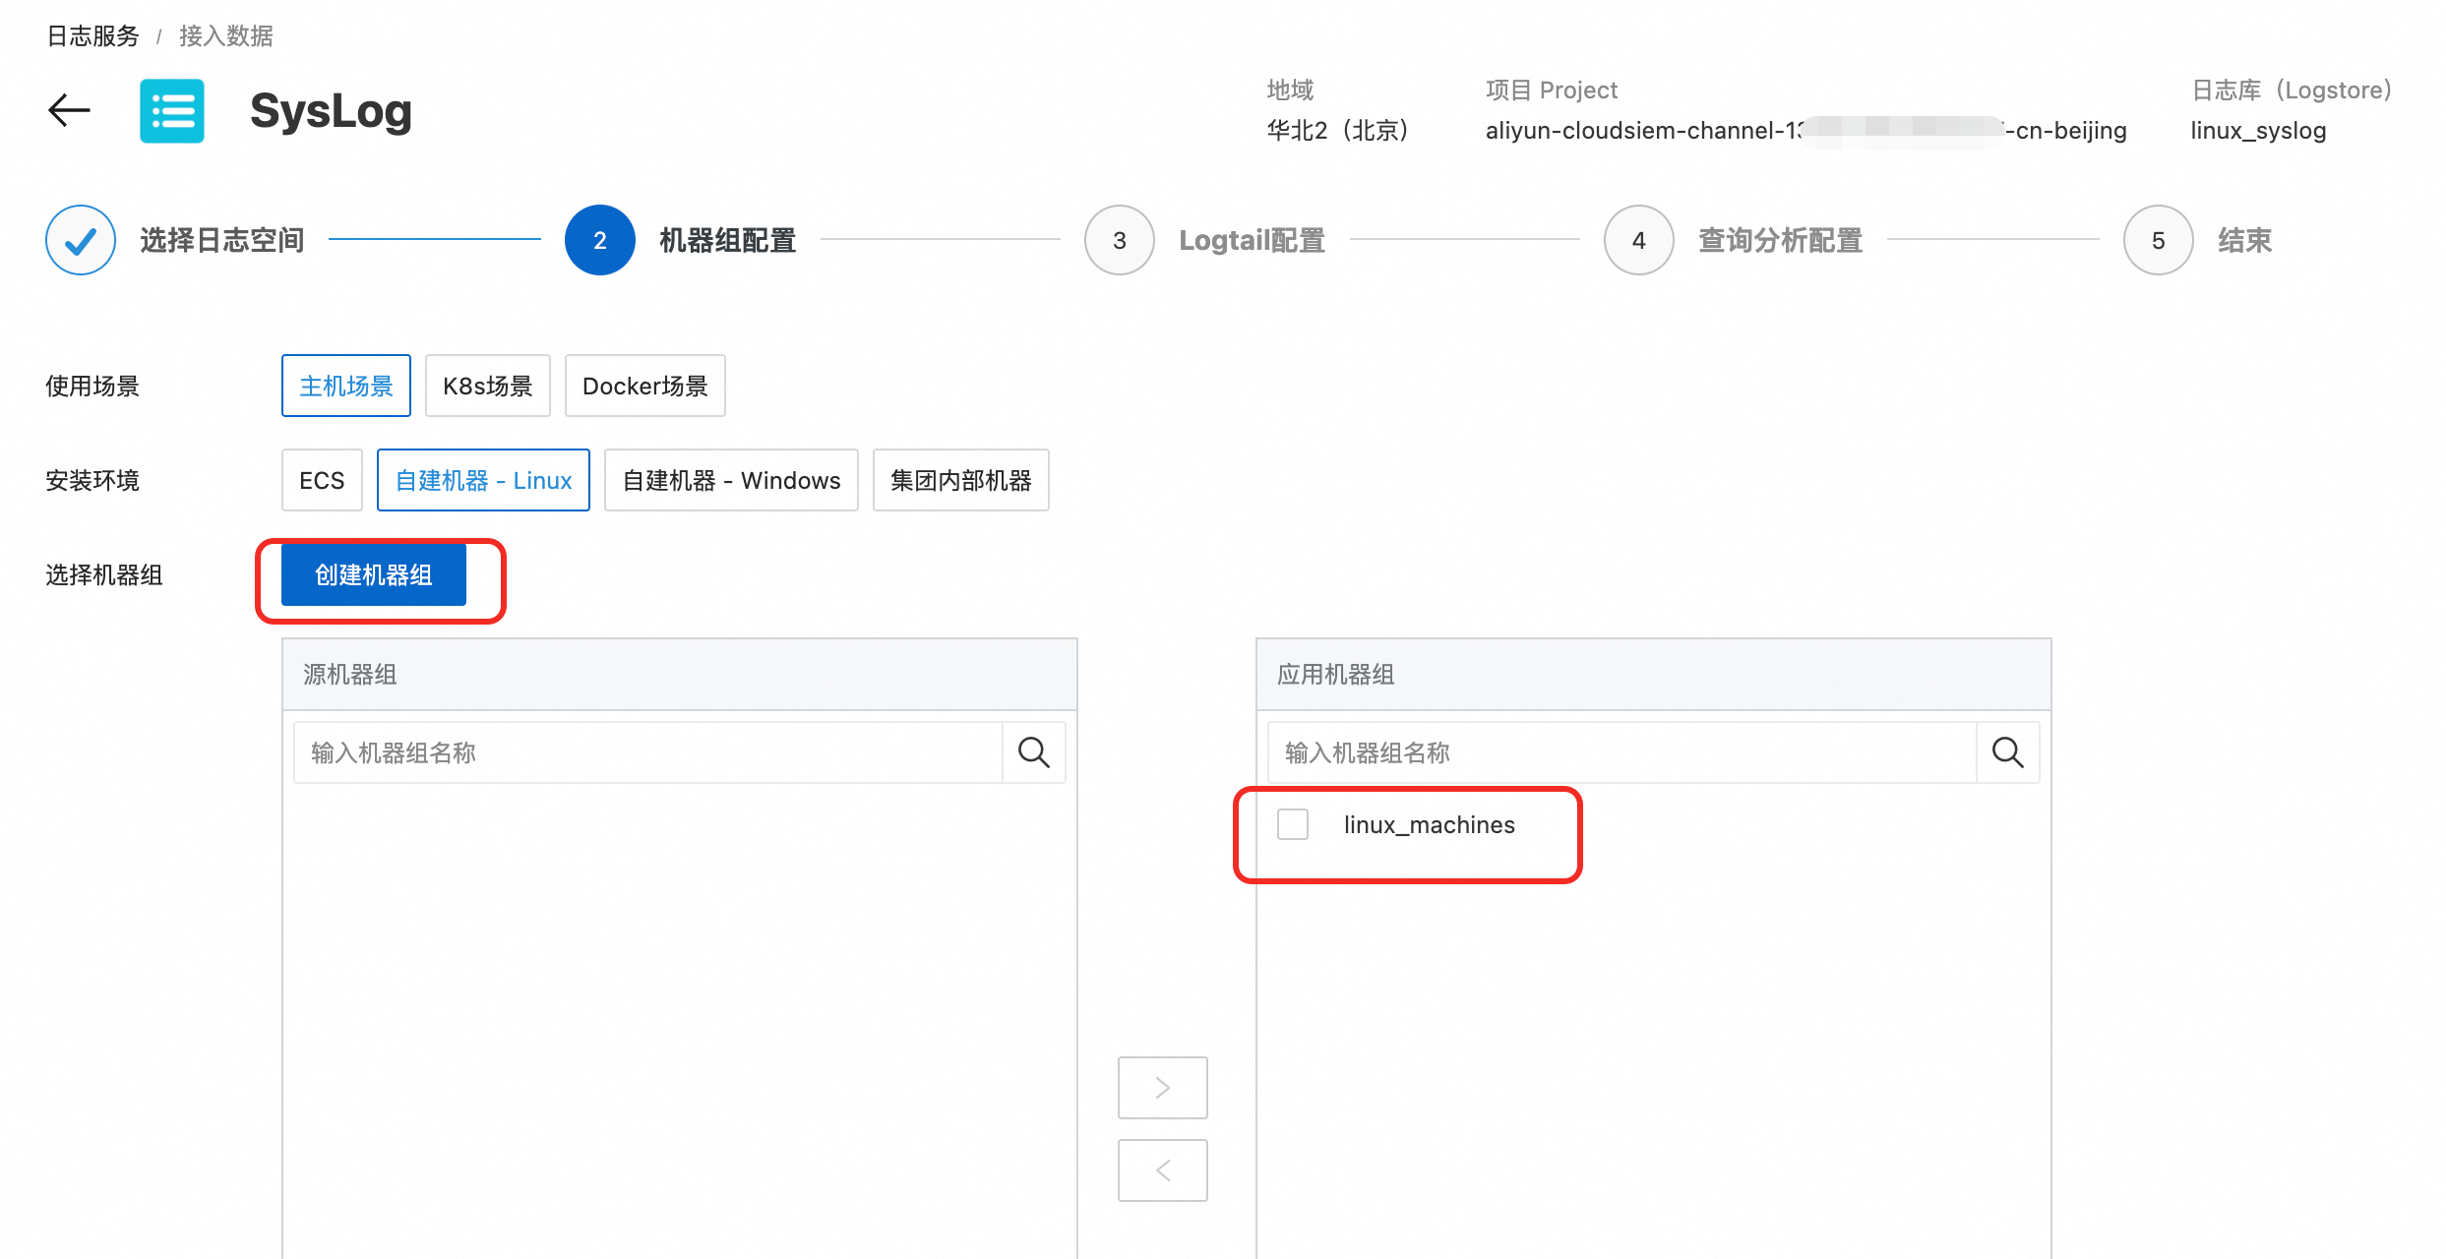Go to 选择日志空间 step
This screenshot has height=1259, width=2446.
pos(222,240)
